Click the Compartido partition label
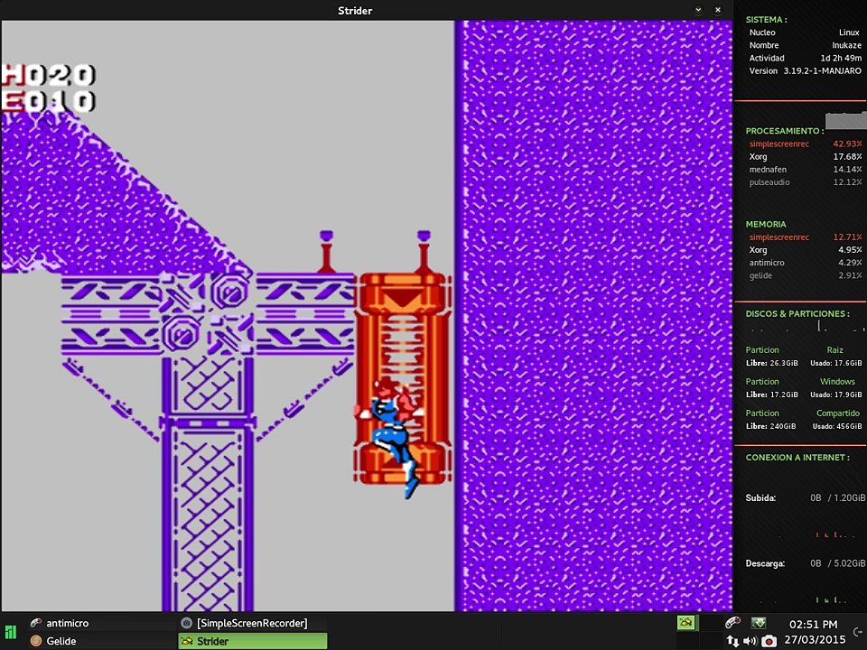867x650 pixels. point(838,413)
